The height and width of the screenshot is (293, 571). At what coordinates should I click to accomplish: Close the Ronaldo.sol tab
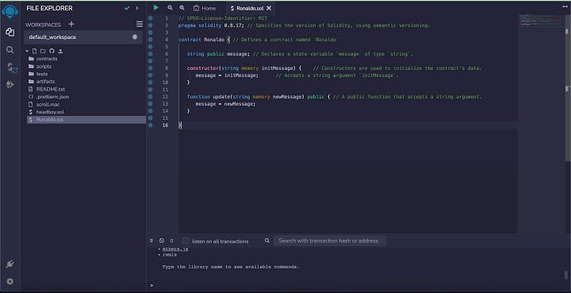[269, 8]
